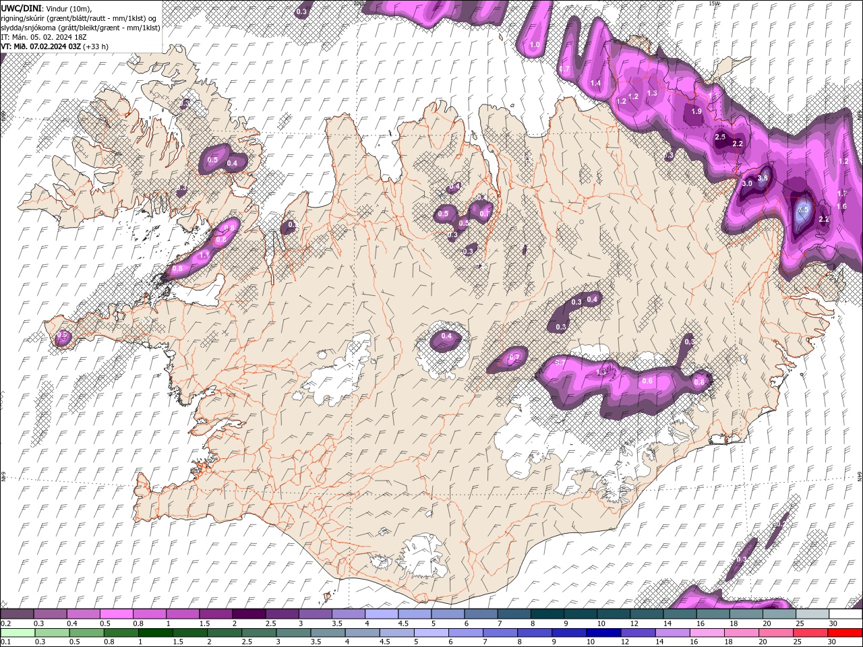Click the rain legend swatch between 5 and 6

[431, 633]
